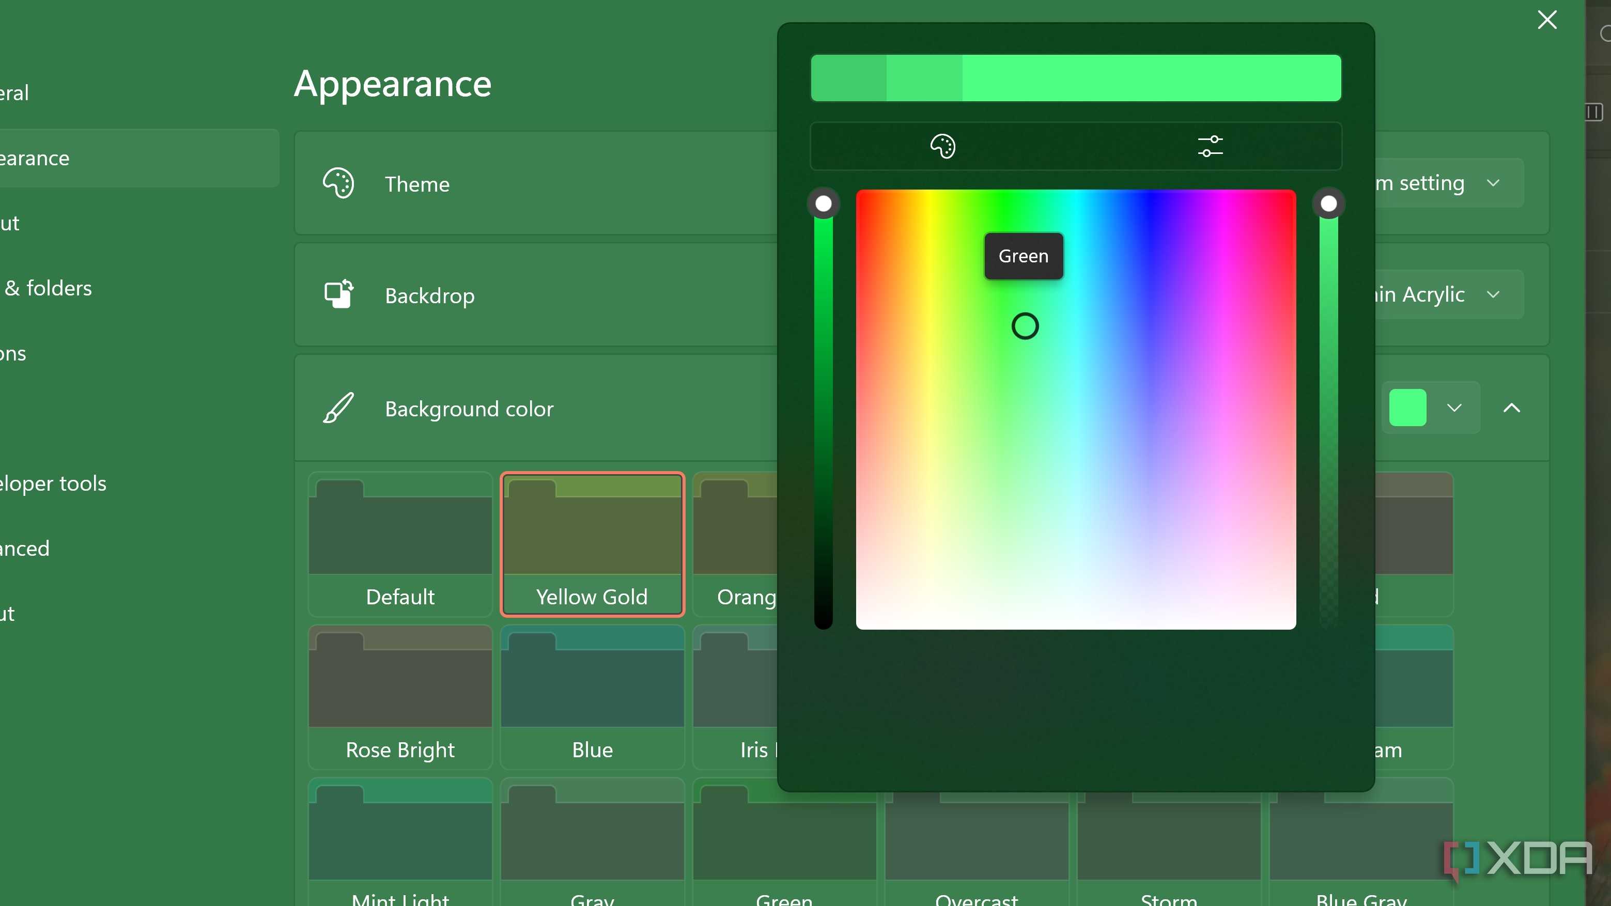Select the Storm background theme
Viewport: 1611px width, 906px height.
click(1169, 850)
